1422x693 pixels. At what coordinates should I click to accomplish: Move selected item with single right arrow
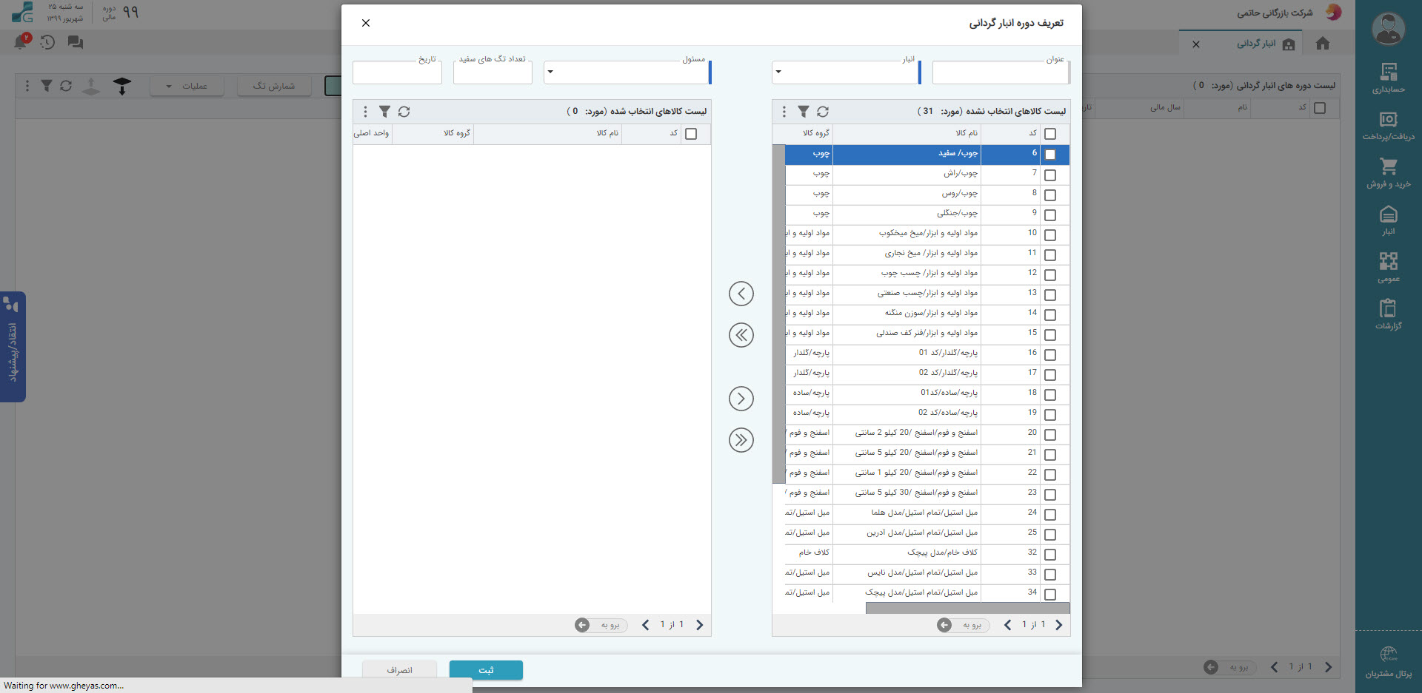[741, 399]
